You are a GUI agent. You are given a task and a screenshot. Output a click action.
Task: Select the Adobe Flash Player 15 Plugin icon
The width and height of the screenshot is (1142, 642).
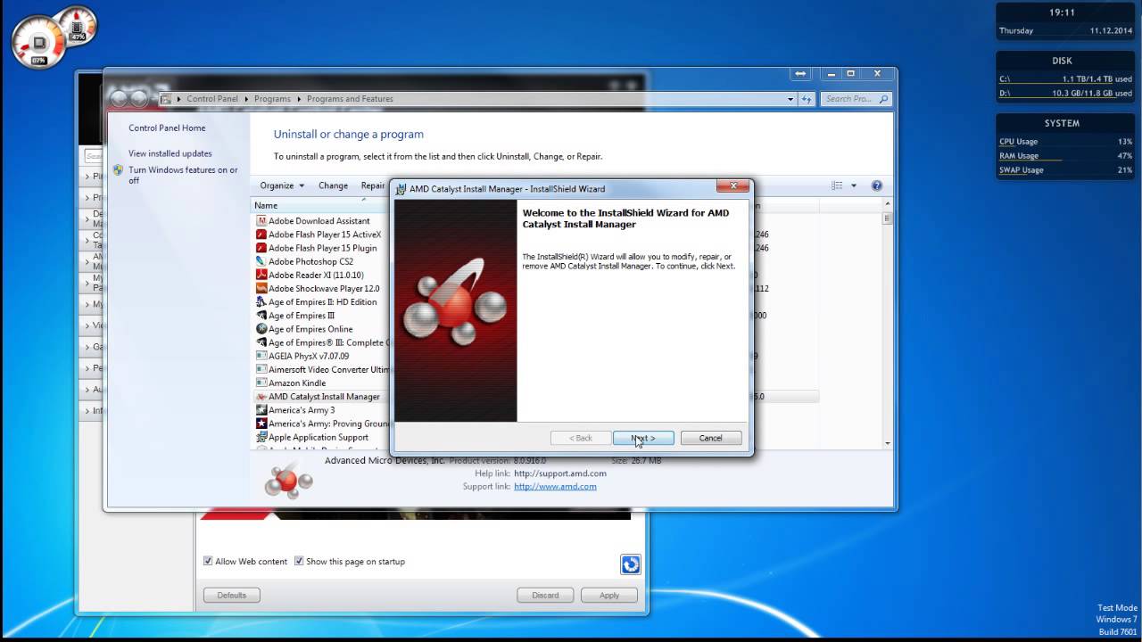coord(261,248)
